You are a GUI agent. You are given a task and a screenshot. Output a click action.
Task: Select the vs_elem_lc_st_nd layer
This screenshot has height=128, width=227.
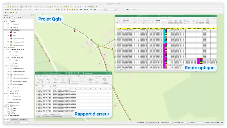pos(15,30)
